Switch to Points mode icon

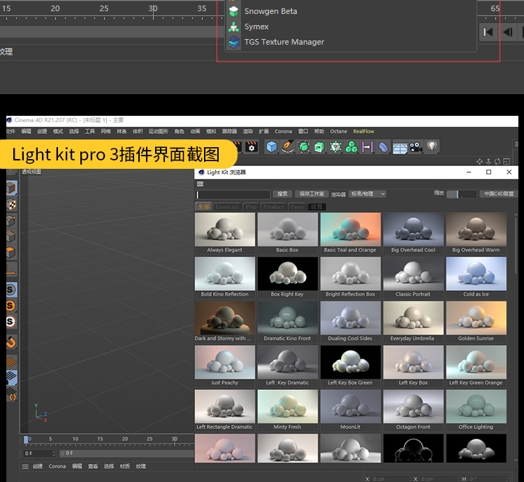[11, 220]
